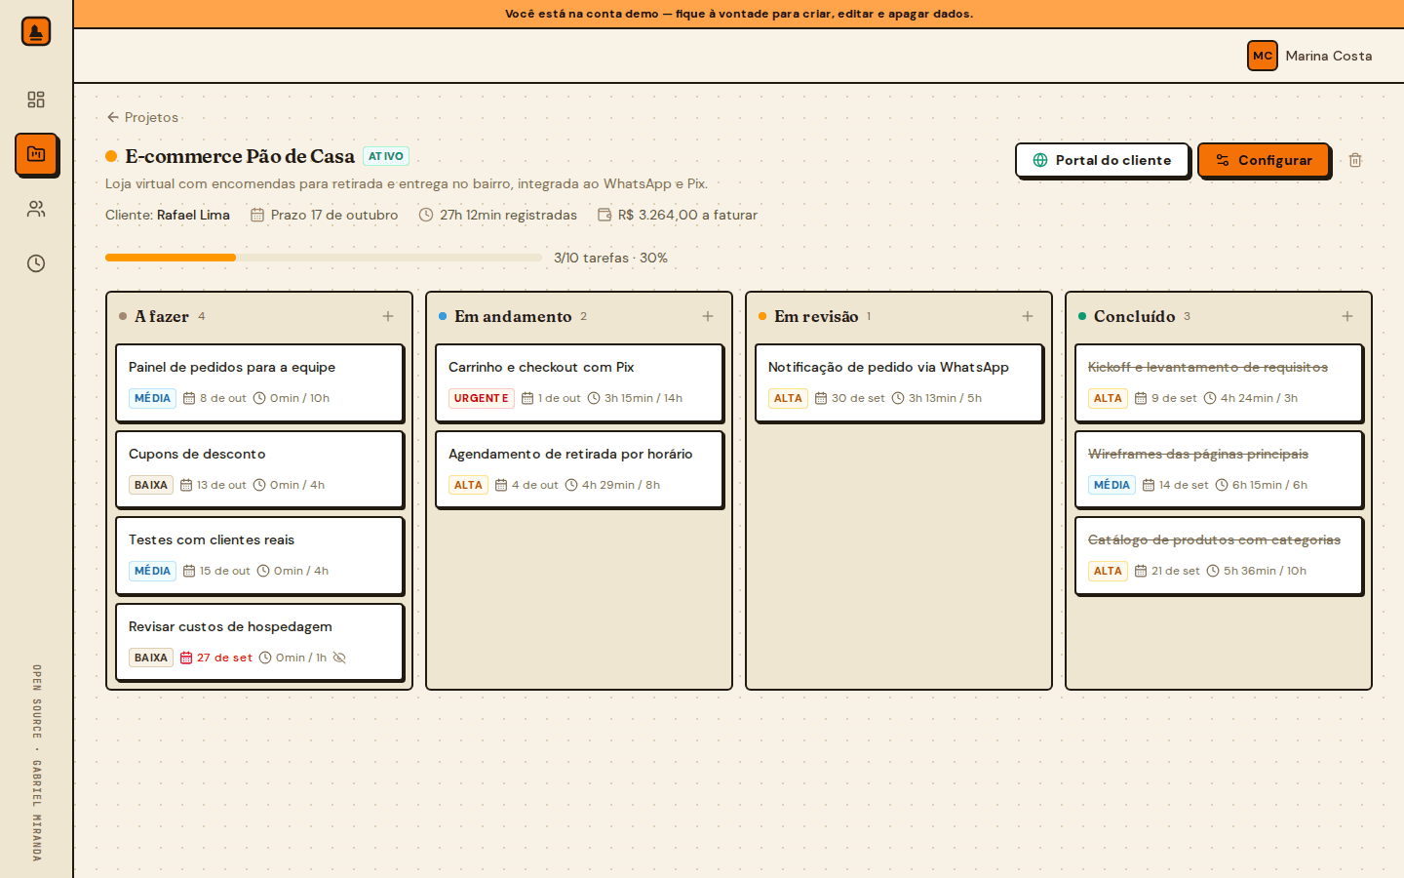Click Marina Costa user name
Image resolution: width=1404 pixels, height=878 pixels.
pos(1328,56)
